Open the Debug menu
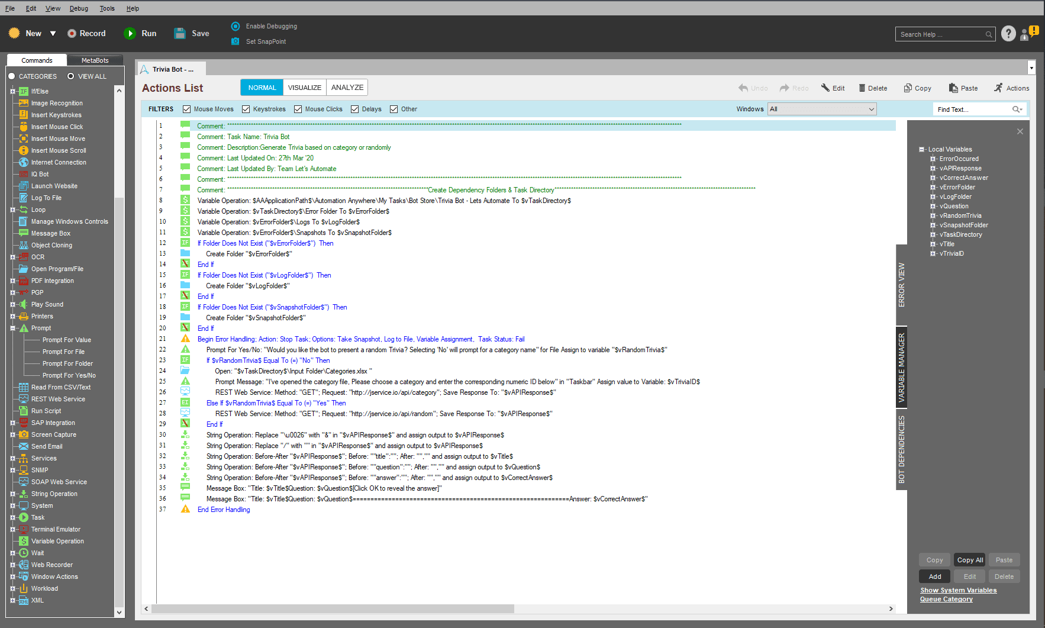This screenshot has width=1045, height=628. click(79, 8)
